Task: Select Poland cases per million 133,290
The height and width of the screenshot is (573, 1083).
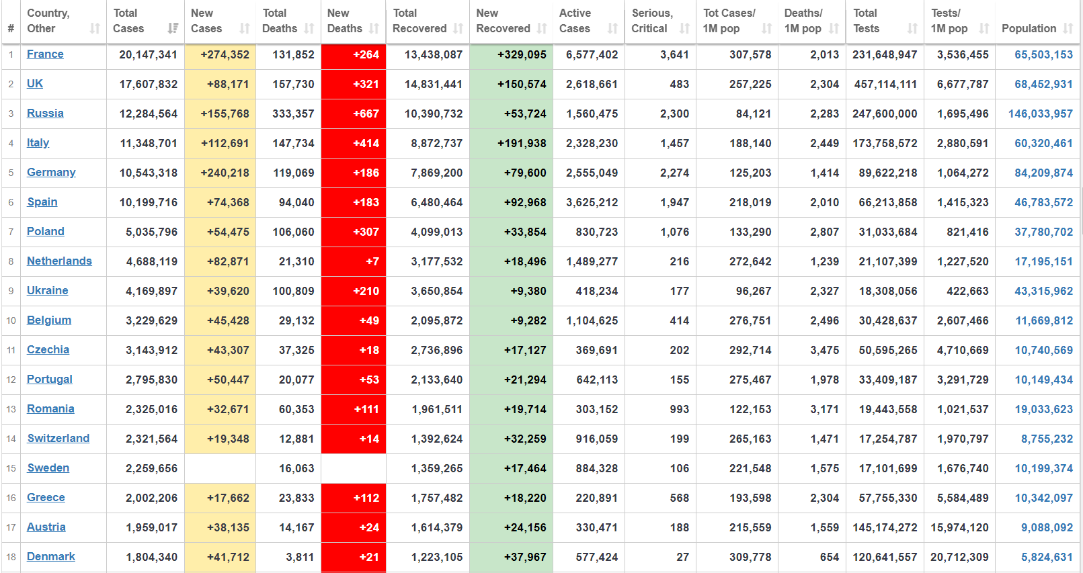Action: [x=750, y=232]
